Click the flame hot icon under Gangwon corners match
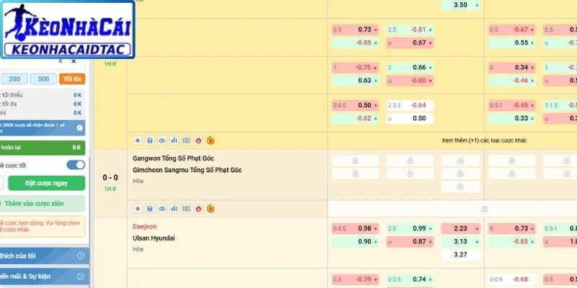This screenshot has height=288, width=577. click(x=198, y=209)
